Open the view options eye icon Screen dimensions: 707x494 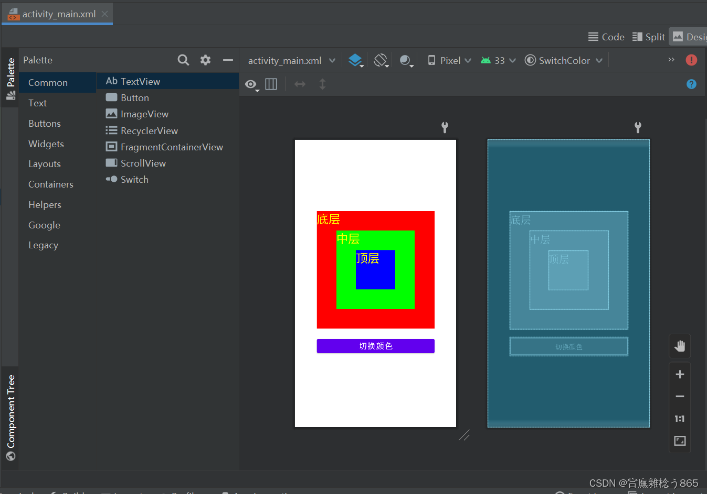(251, 84)
